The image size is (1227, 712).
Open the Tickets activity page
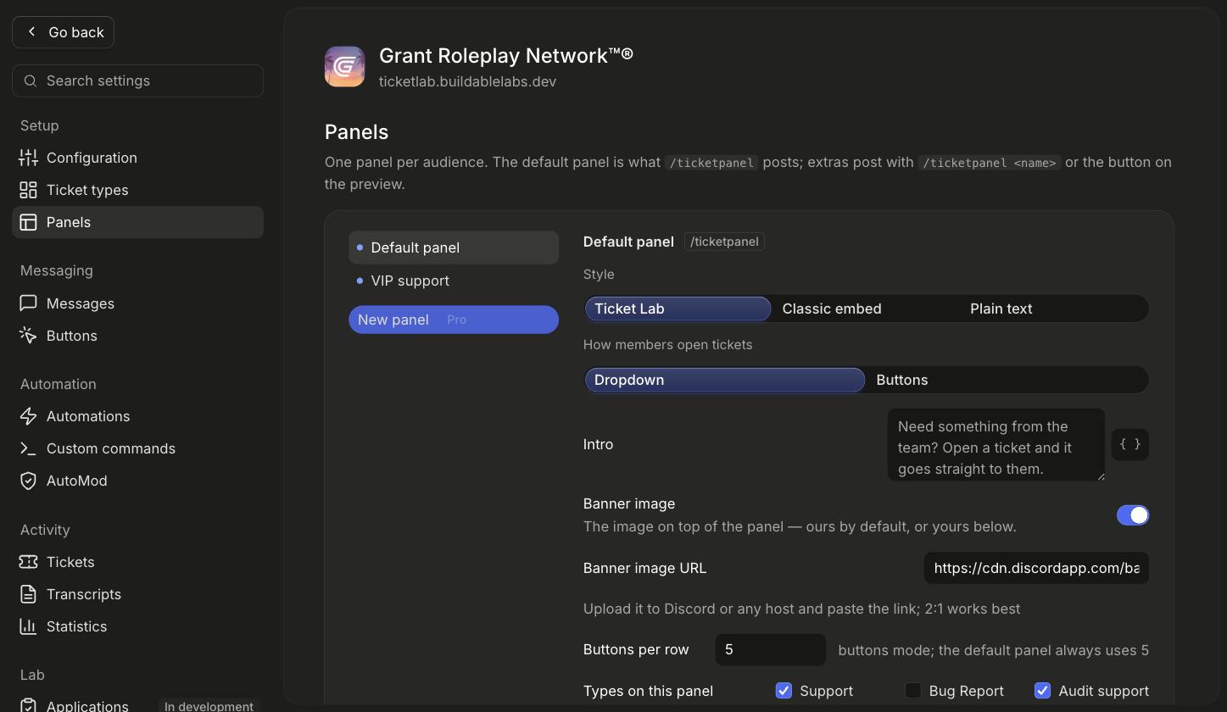[137, 562]
